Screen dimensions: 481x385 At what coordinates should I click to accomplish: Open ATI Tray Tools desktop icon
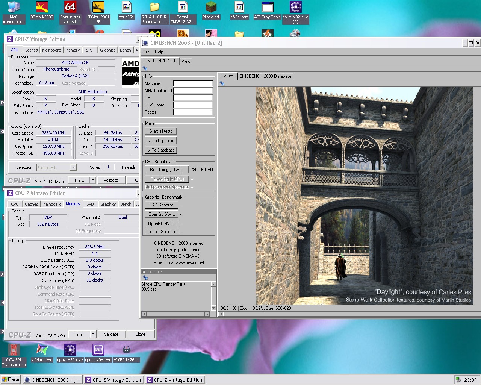pyautogui.click(x=267, y=10)
